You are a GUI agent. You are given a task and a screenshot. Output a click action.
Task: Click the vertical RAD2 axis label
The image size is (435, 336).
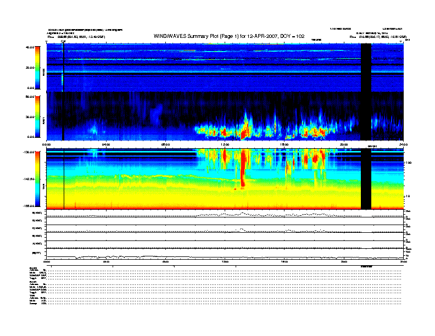tap(43, 72)
